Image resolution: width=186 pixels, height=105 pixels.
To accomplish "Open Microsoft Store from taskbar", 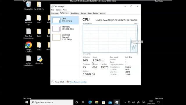I will tap(103, 102).
